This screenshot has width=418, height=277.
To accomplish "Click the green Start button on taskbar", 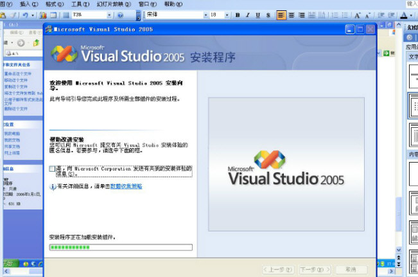I will pyautogui.click(x=10, y=264).
